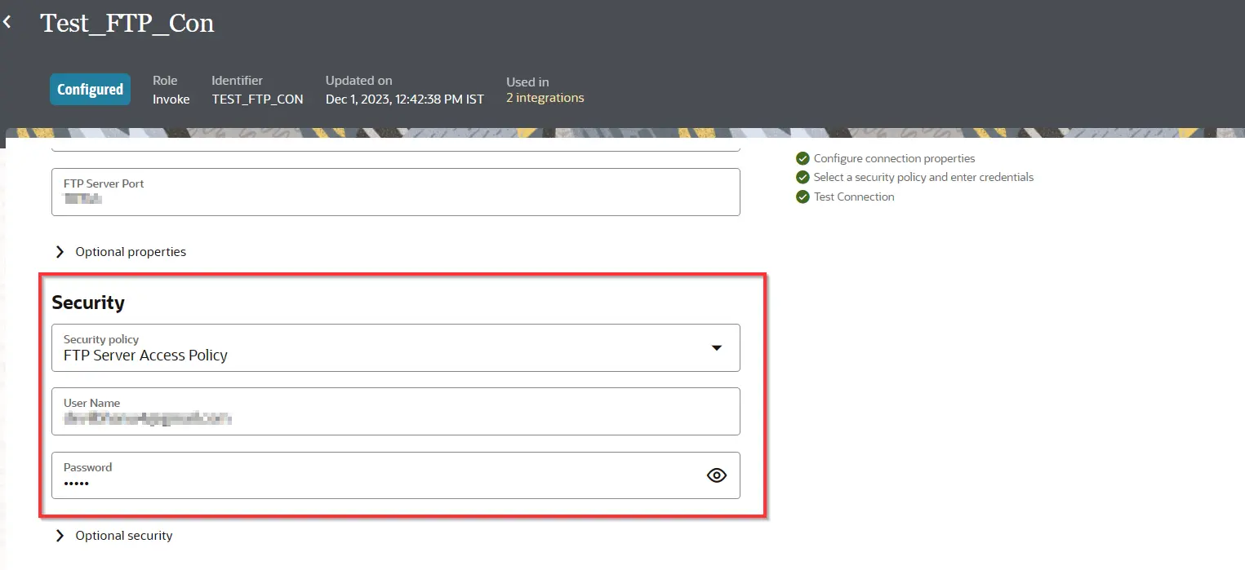Click the Configure connection properties step text
Image resolution: width=1245 pixels, height=570 pixels.
[x=894, y=158]
